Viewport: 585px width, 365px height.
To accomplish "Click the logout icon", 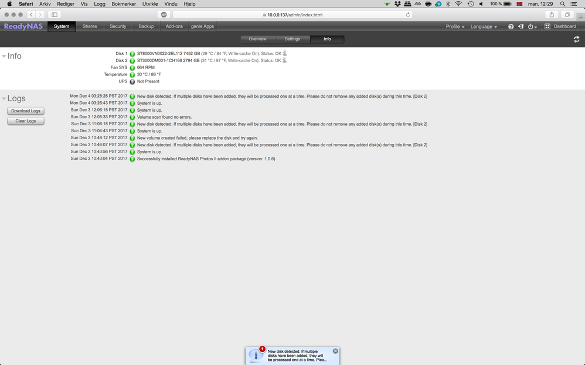I will [521, 26].
